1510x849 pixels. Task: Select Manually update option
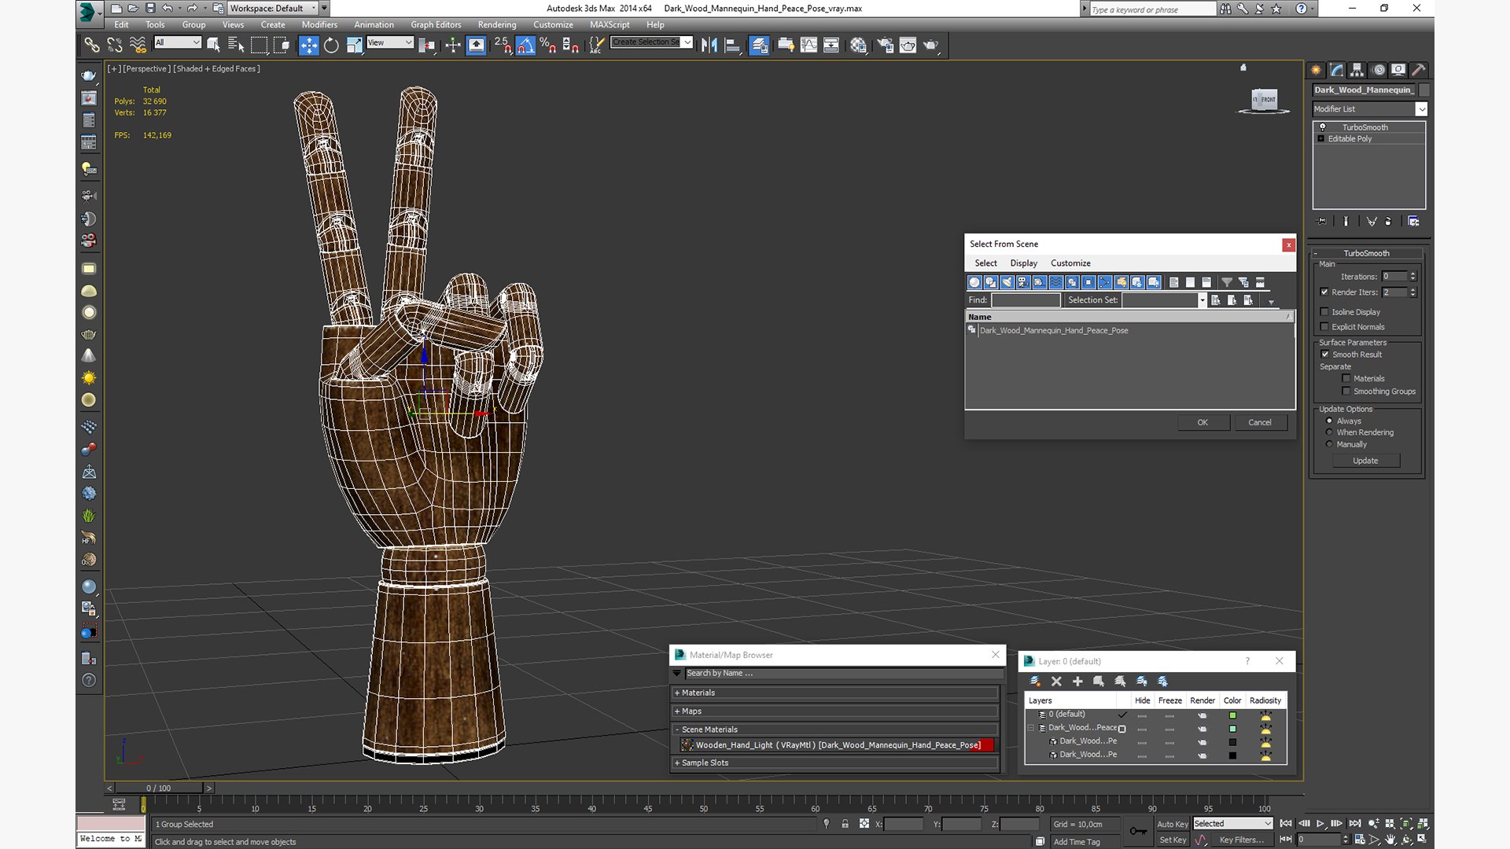1329,444
